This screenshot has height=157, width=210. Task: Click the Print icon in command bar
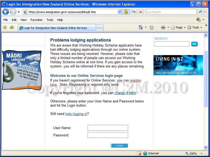pyautogui.click(x=163, y=27)
